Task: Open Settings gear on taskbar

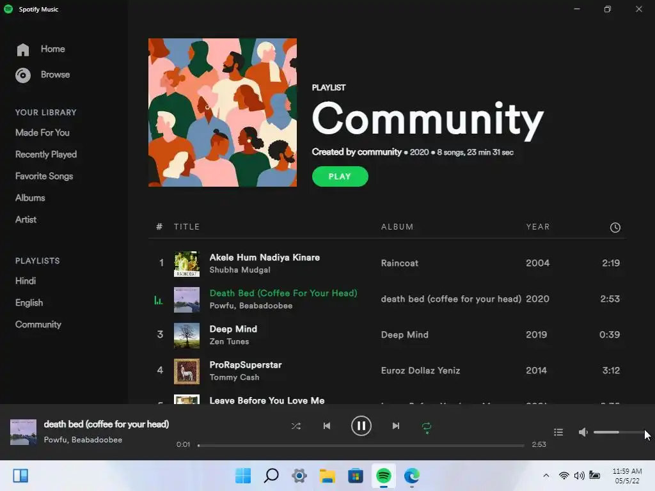Action: (x=299, y=476)
